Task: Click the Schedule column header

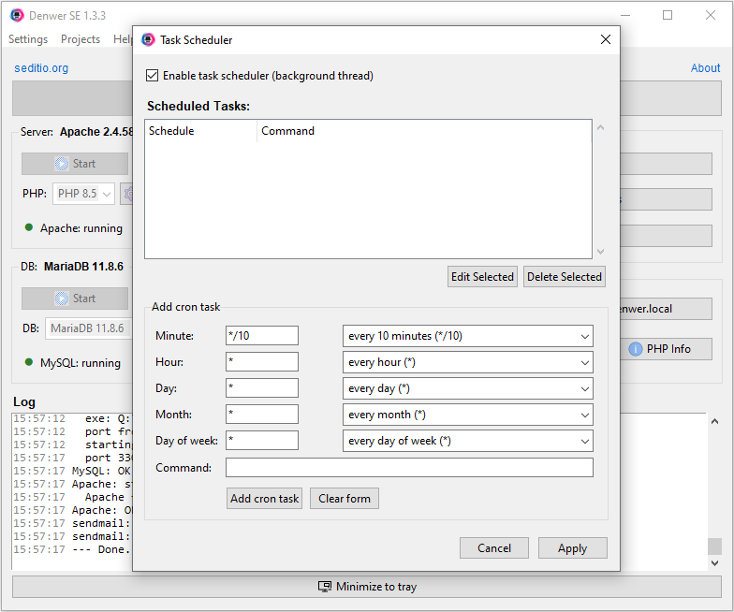Action: 200,131
